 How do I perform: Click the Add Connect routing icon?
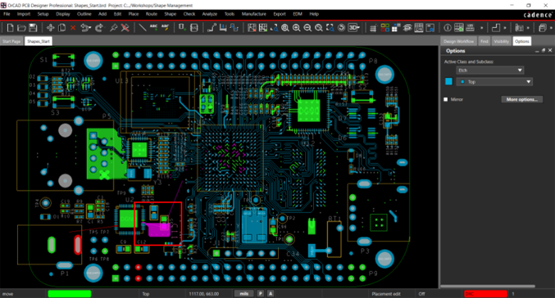tap(211, 28)
